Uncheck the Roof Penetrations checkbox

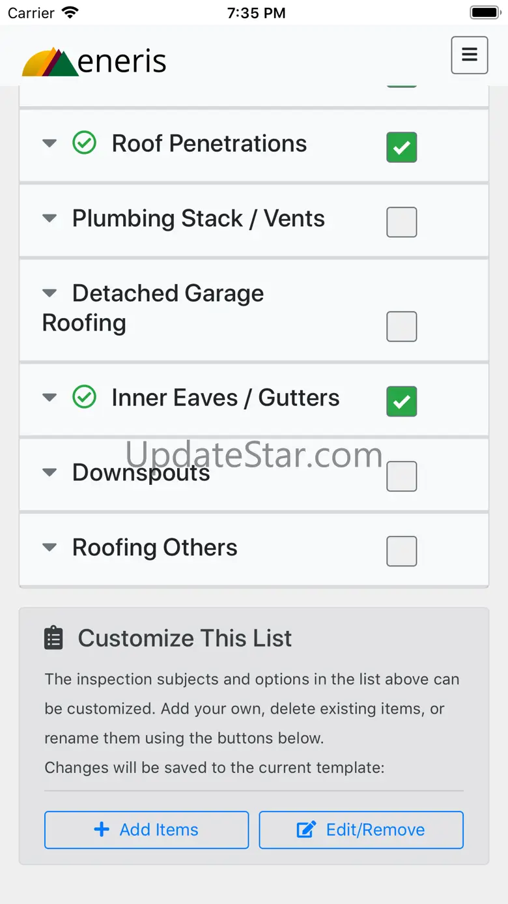pos(401,147)
